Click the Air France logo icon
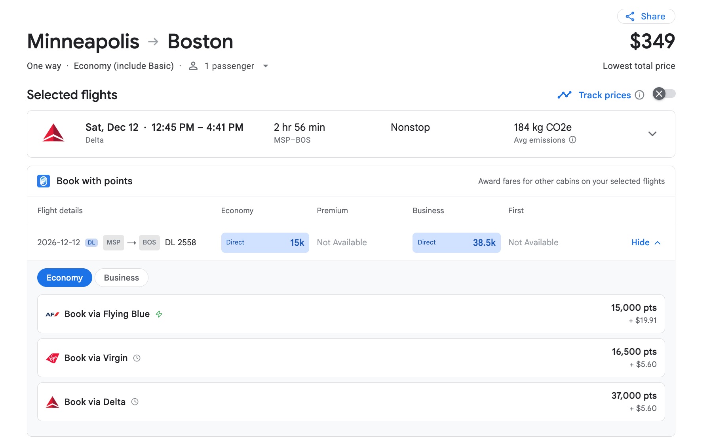 click(x=52, y=314)
